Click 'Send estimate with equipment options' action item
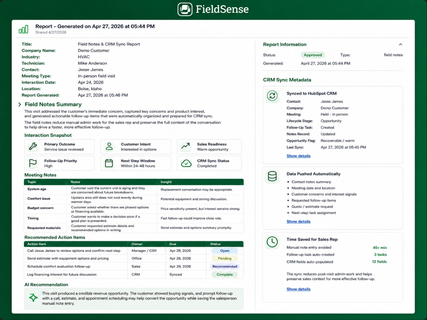Image resolution: width=427 pixels, height=320 pixels. click(68, 258)
